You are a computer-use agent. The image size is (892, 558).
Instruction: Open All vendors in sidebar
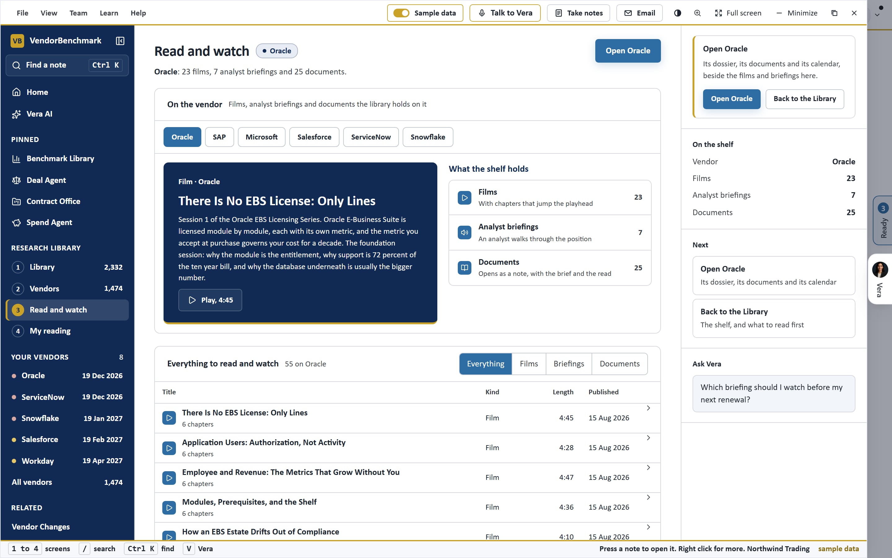pyautogui.click(x=67, y=482)
